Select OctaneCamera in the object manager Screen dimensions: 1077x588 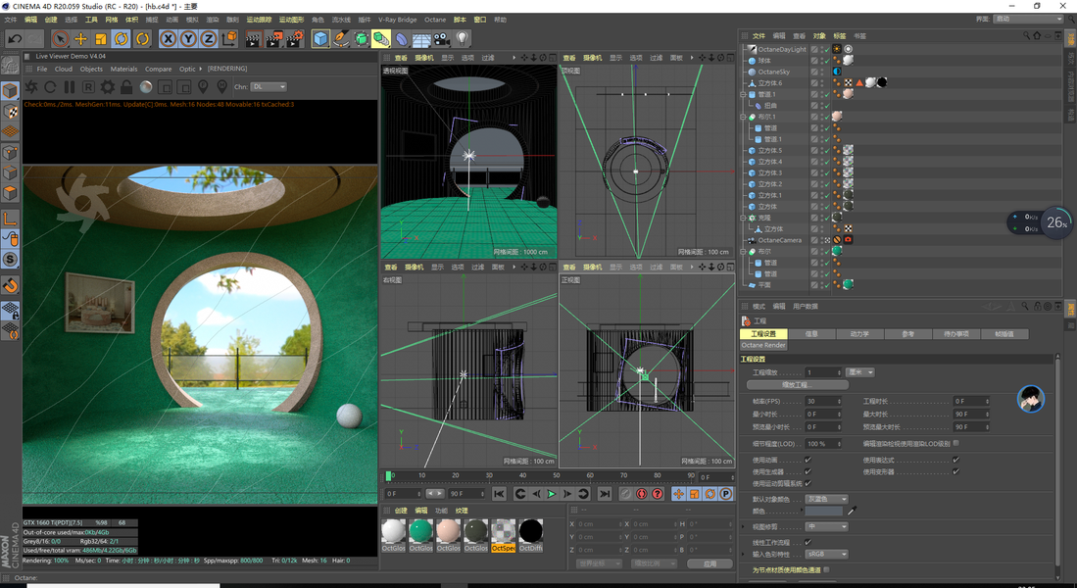780,240
